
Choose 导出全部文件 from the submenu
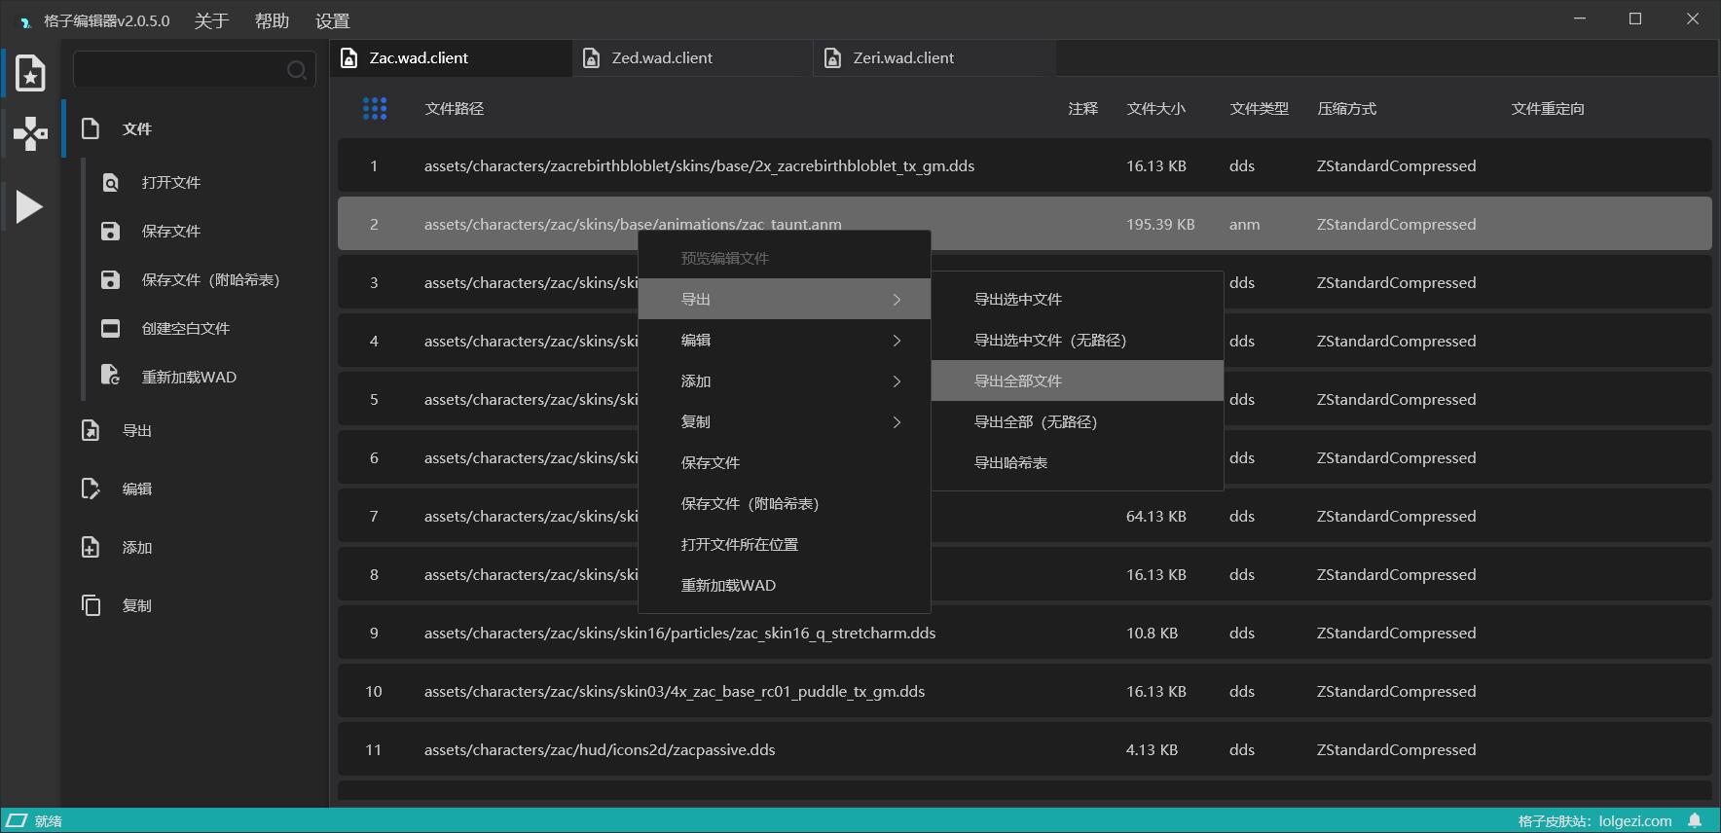point(1018,380)
